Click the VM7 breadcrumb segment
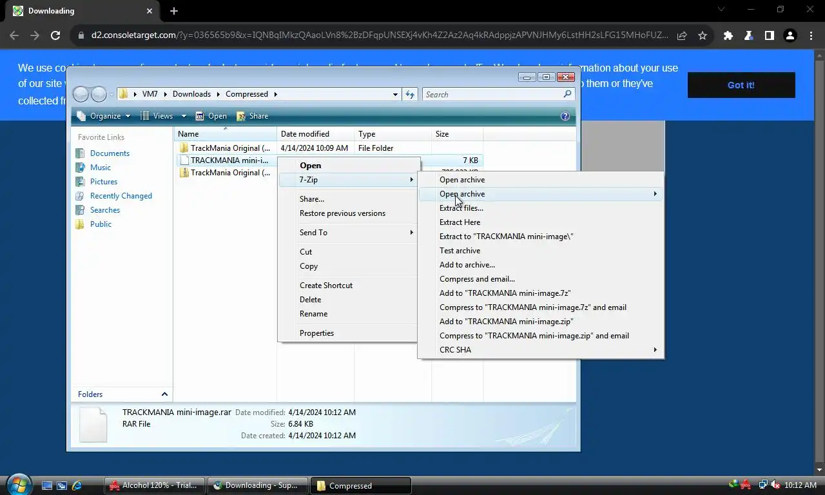Screen dimensions: 825x495 150,94
